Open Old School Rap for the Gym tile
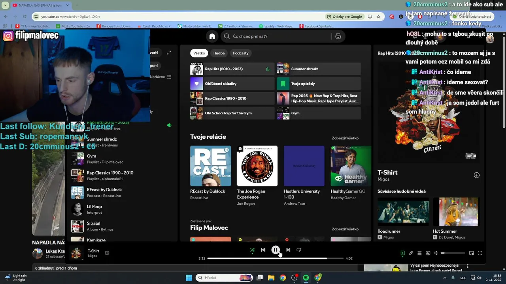This screenshot has height=284, width=506. coord(232,113)
